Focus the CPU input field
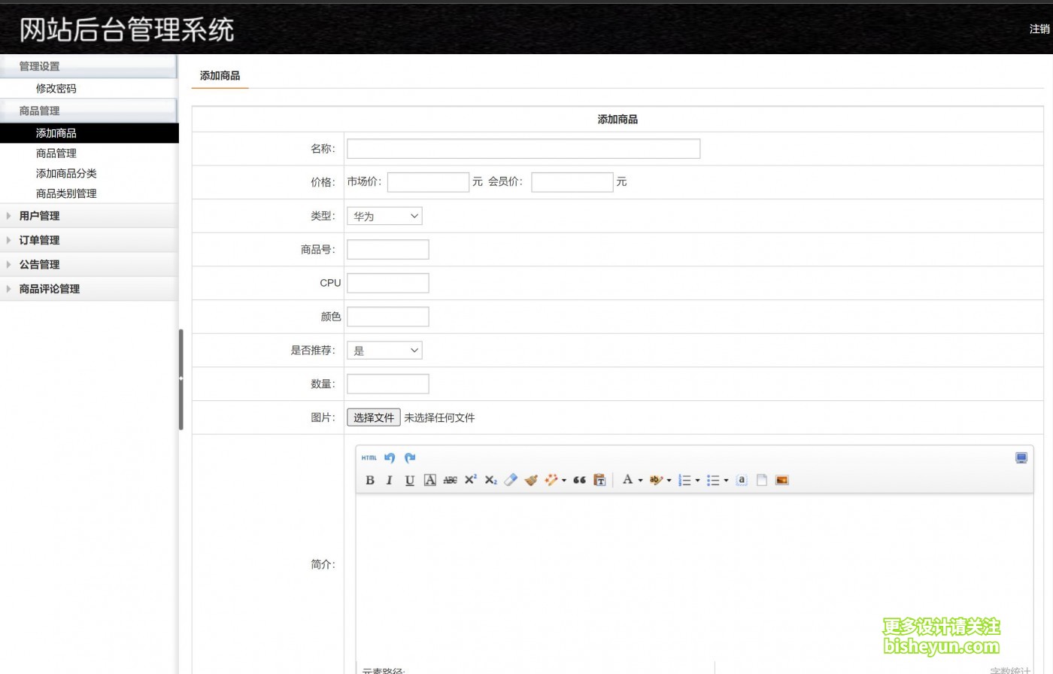 [x=388, y=283]
